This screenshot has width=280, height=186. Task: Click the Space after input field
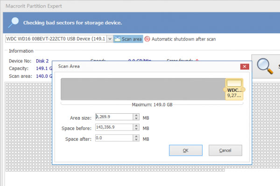point(114,138)
